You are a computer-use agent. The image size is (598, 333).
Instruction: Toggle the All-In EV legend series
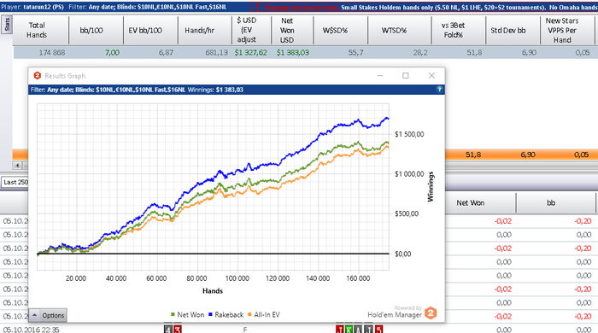(x=264, y=315)
